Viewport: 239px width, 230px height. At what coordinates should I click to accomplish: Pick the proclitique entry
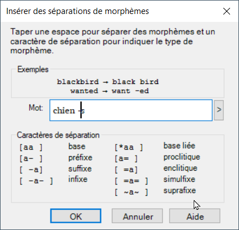point(182,157)
